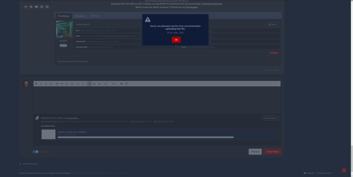This screenshot has width=353, height=177.
Task: Open the Size dropdown in the editor
Action: click(x=114, y=84)
